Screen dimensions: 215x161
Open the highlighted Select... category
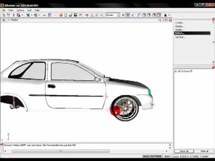(x=192, y=33)
